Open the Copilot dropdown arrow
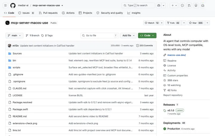Screen dimensions: 215x136 [164, 5]
